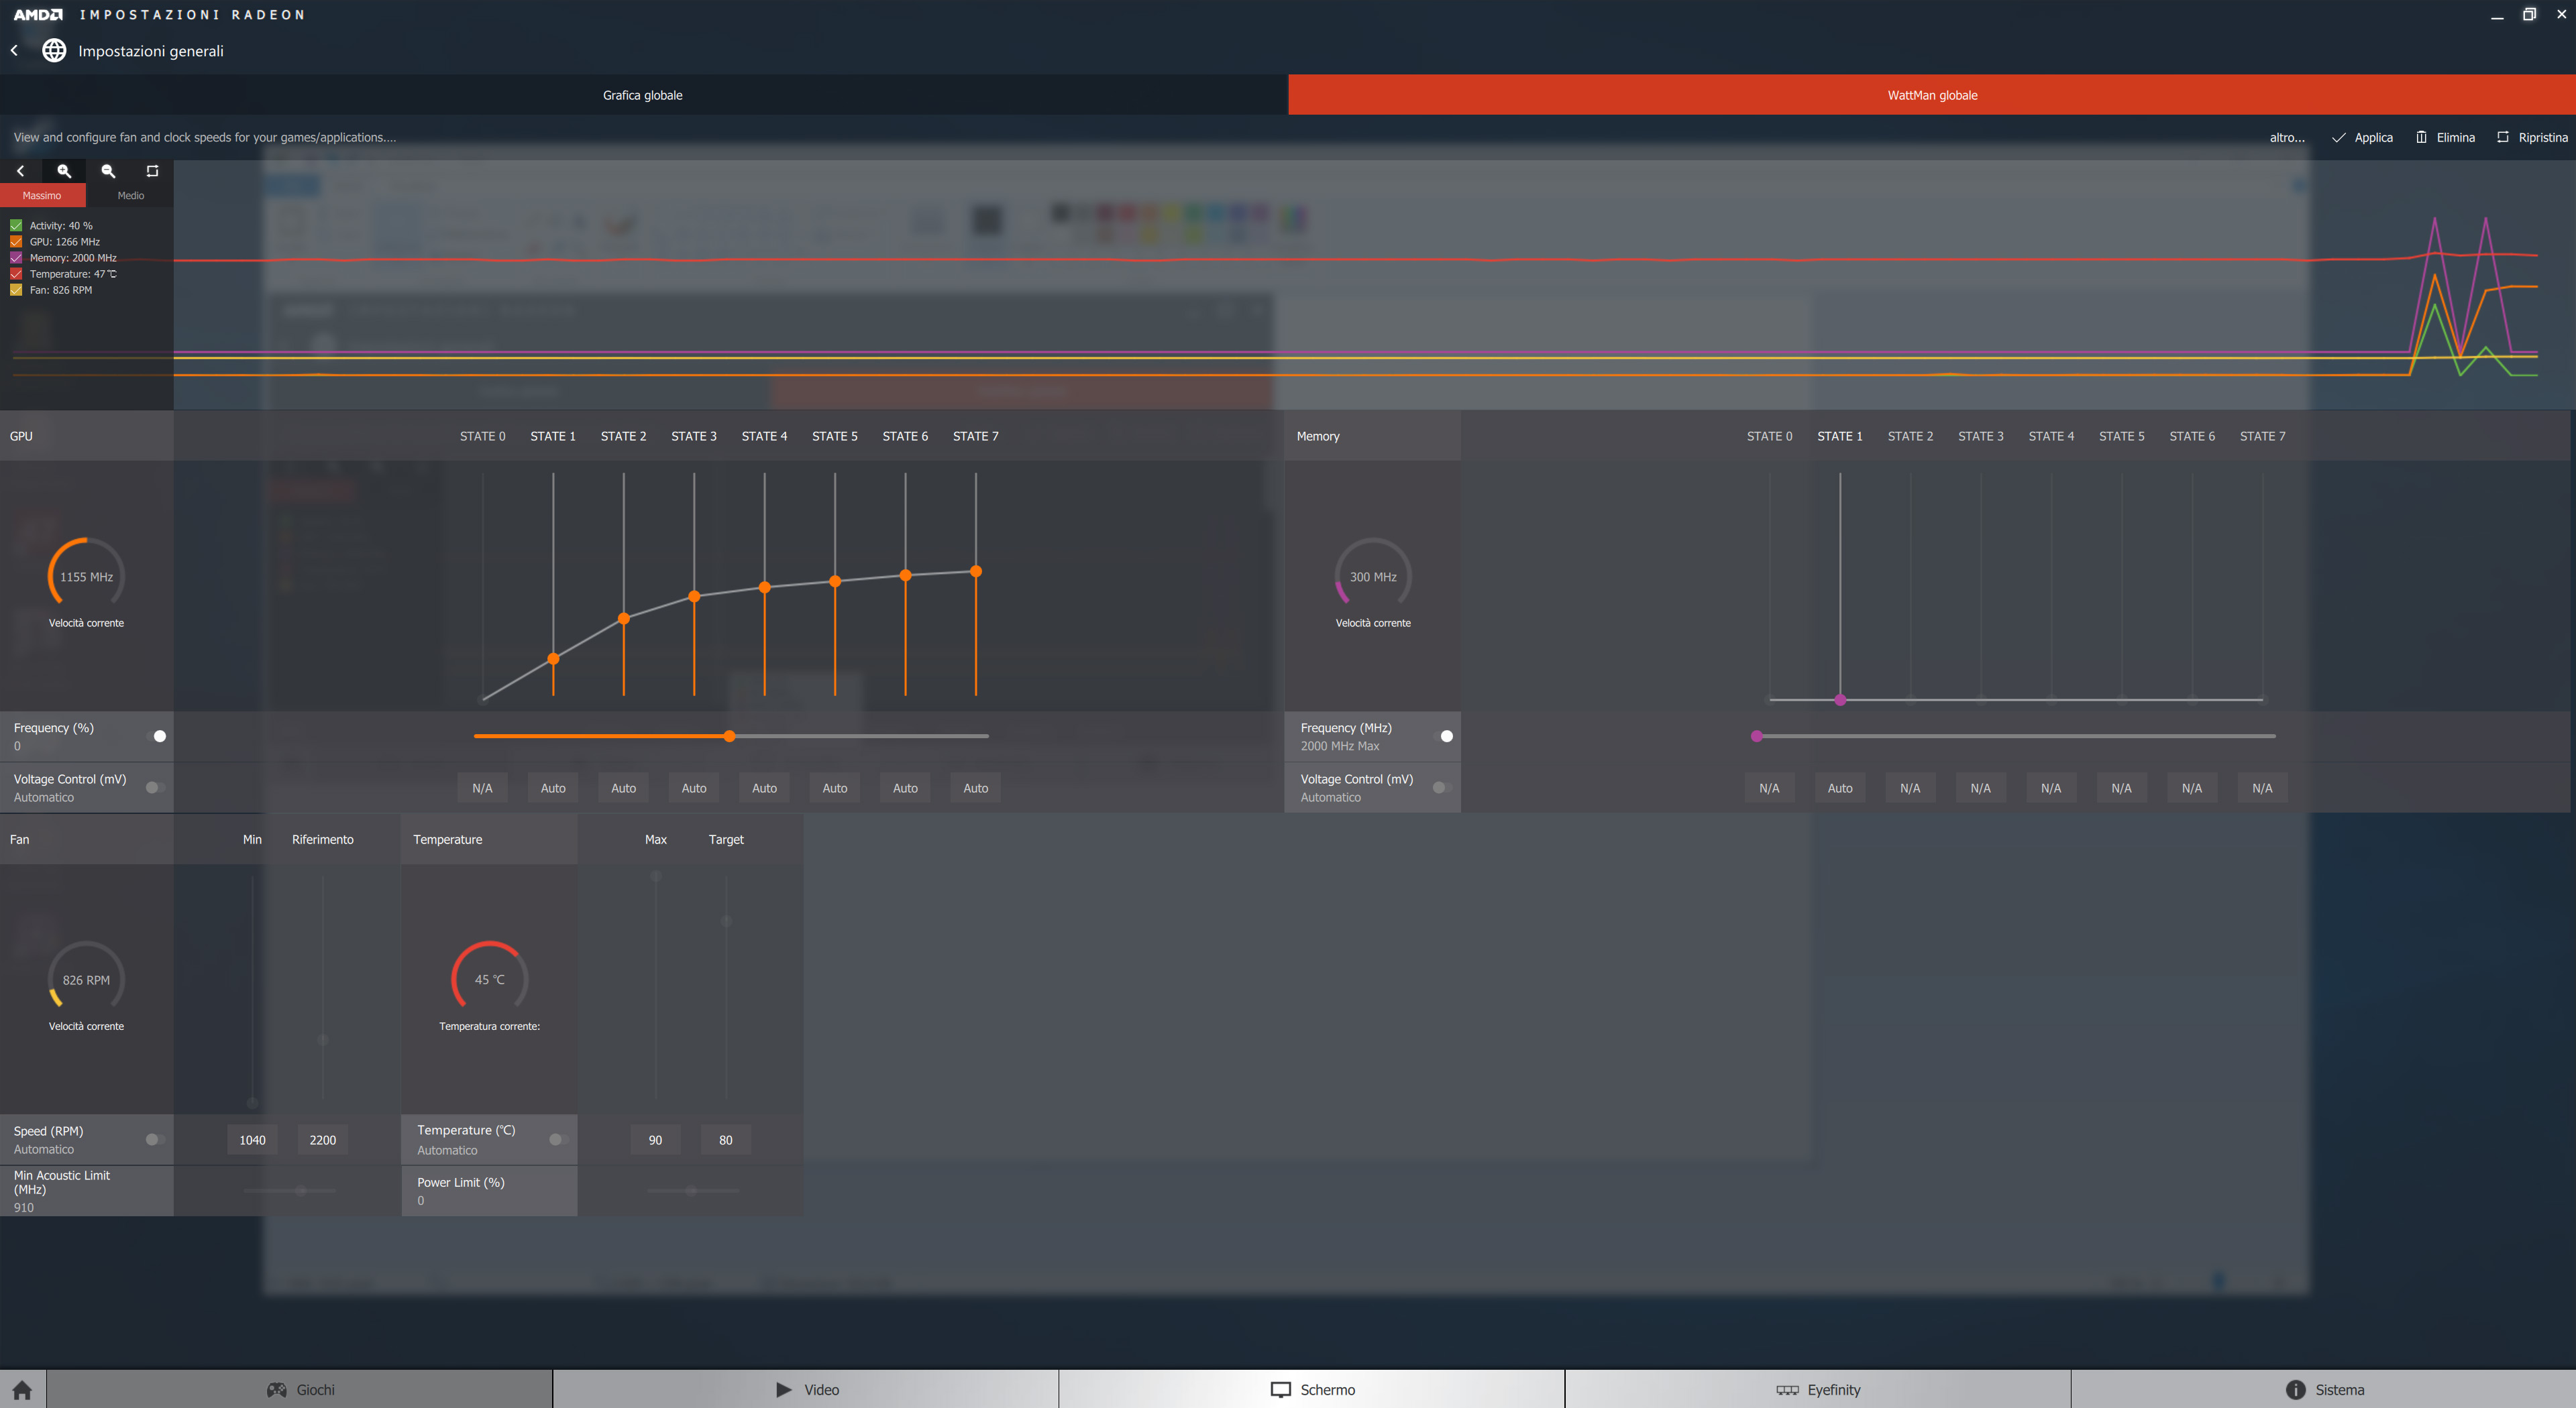Open the Schermo section tab
Viewport: 2576px width, 1408px height.
pos(1312,1390)
